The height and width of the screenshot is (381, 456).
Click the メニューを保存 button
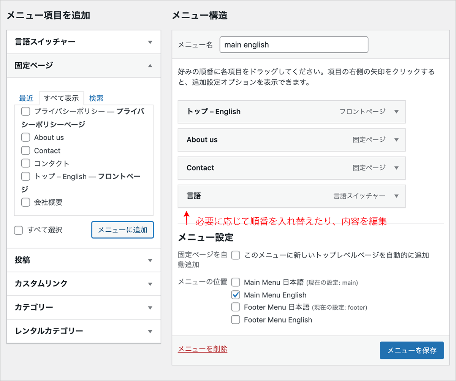point(412,350)
